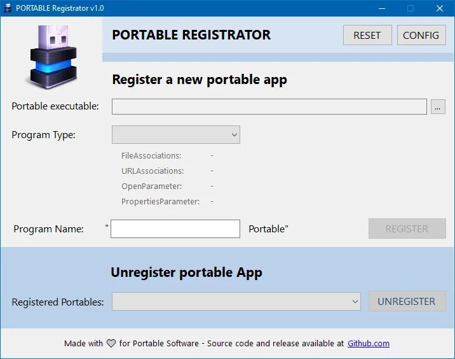Image resolution: width=455 pixels, height=359 pixels.
Task: Click the Portable" suffix text
Action: coord(268,229)
